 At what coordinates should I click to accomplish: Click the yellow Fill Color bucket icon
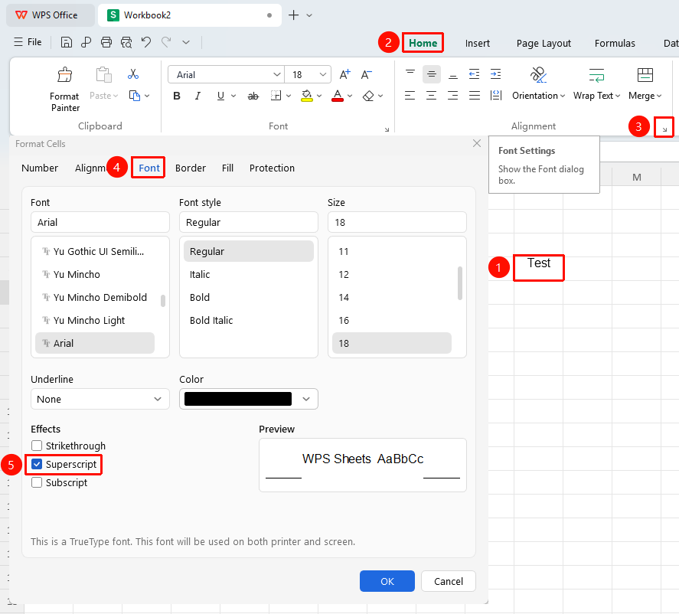307,96
